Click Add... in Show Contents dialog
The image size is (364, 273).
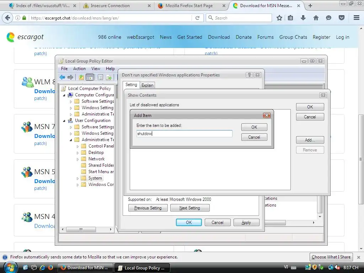point(310,140)
